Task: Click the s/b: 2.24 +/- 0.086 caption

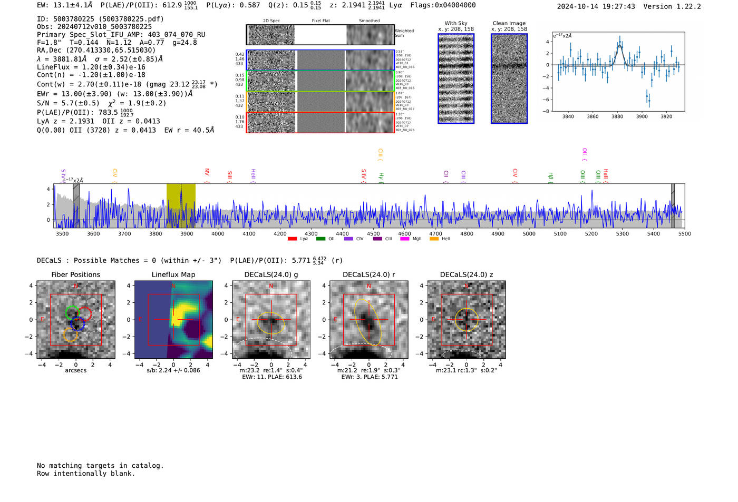Action: point(173,370)
